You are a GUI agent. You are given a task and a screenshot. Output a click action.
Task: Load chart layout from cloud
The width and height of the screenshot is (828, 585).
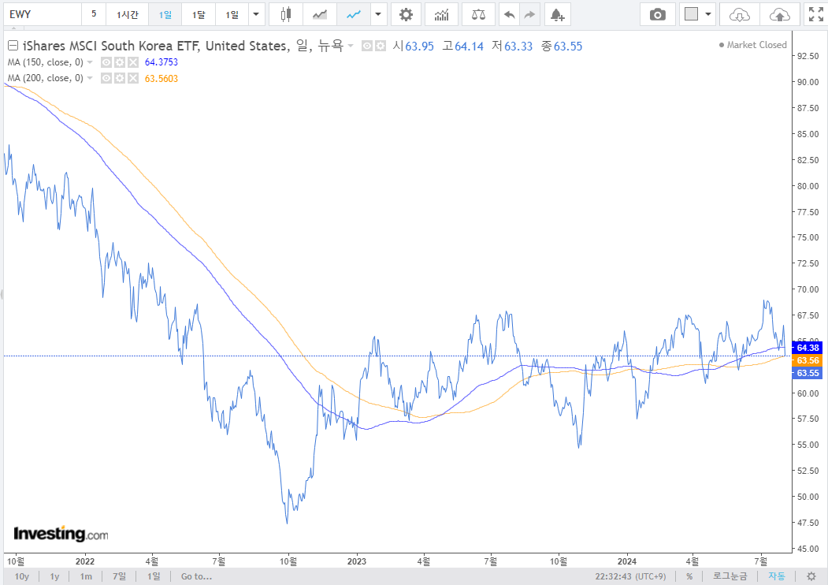(x=739, y=14)
